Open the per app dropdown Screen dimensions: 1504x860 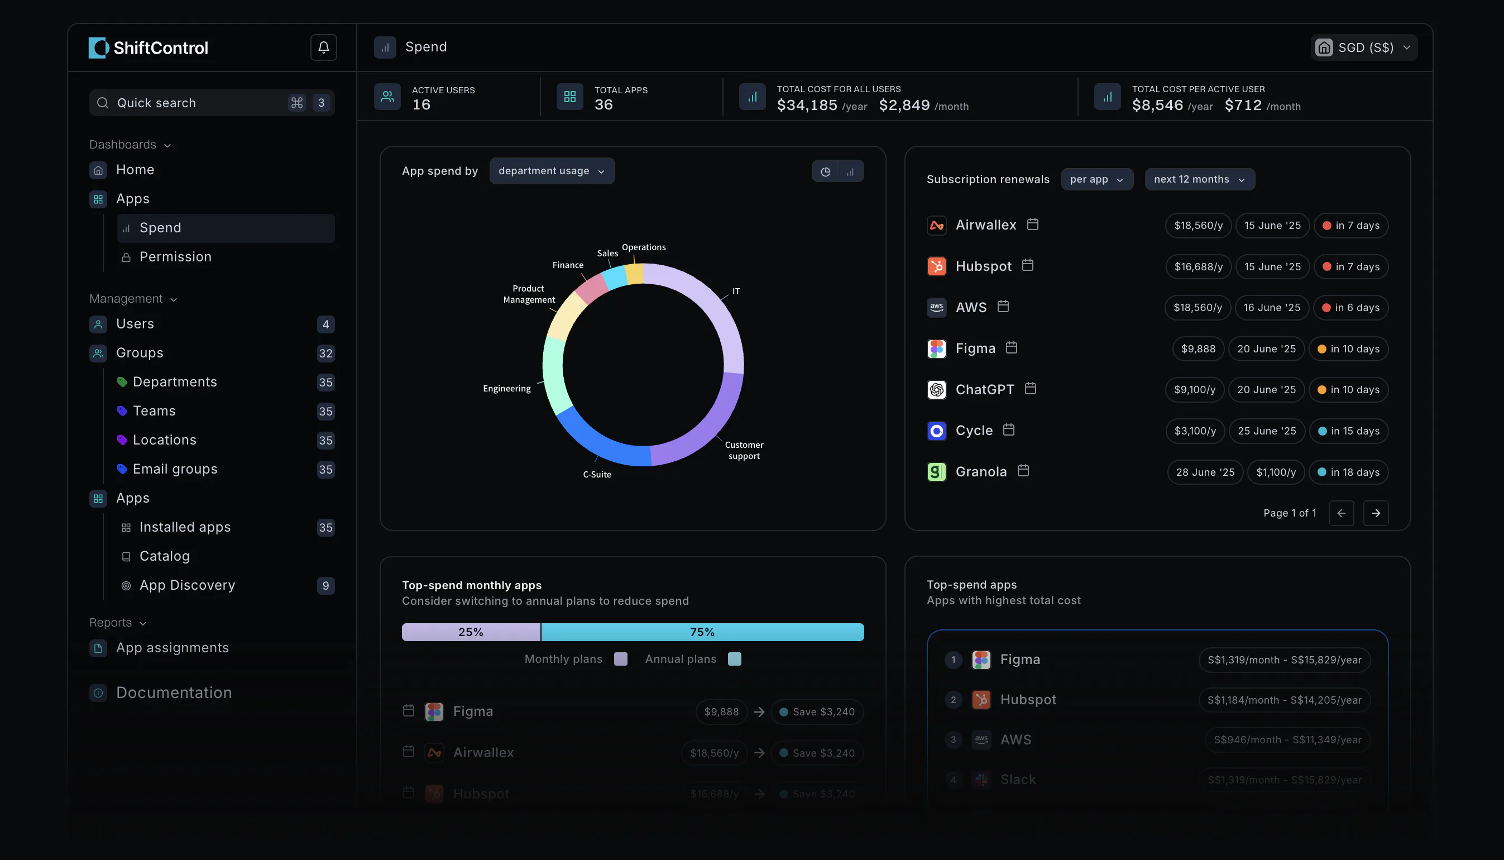(1096, 179)
